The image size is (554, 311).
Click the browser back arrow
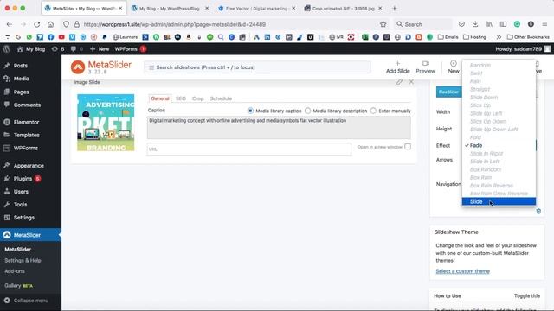coord(10,24)
